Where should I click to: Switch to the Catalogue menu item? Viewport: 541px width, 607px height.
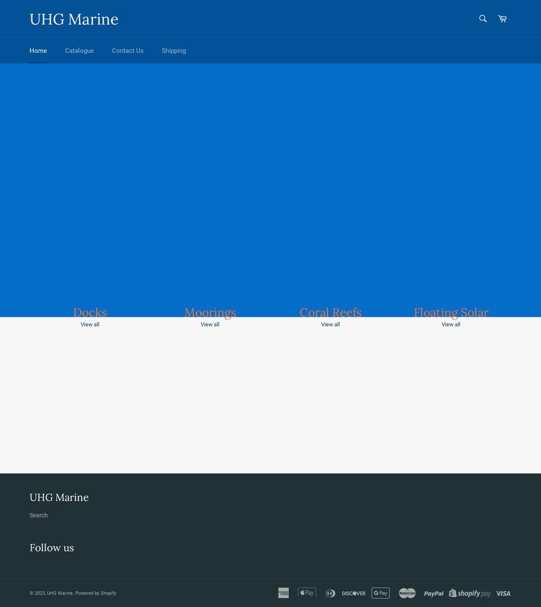[79, 51]
